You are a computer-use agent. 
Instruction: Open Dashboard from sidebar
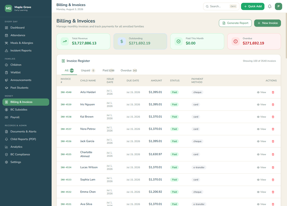(26, 28)
